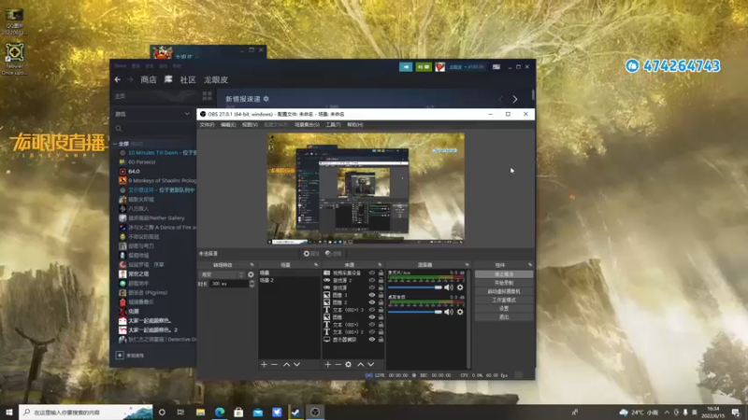Image resolution: width=748 pixels, height=420 pixels.
Task: Open desktop audio channel settings gear
Action: point(460,312)
